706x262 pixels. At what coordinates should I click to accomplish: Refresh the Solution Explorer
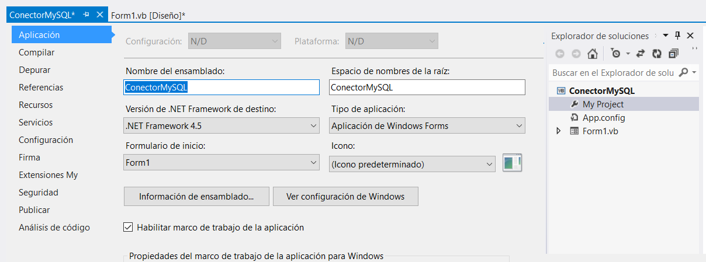click(x=657, y=54)
